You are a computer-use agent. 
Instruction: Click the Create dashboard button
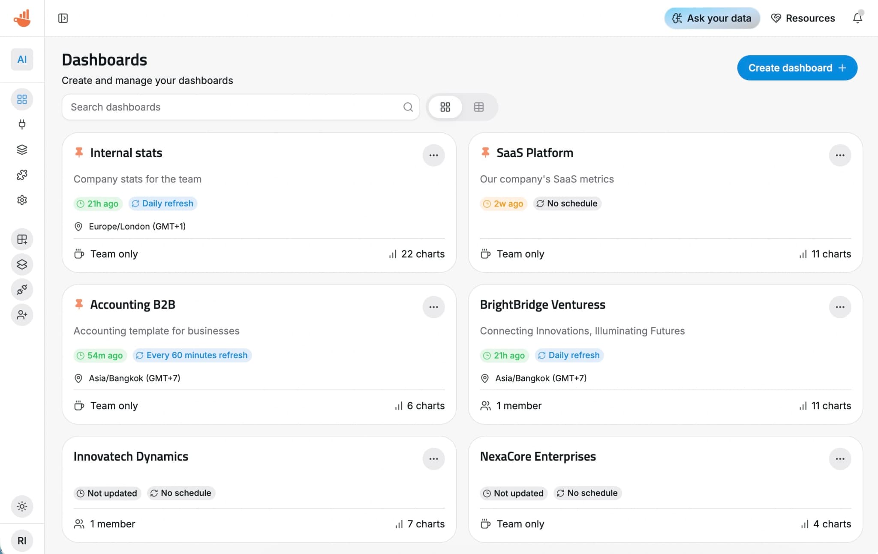[x=797, y=68]
